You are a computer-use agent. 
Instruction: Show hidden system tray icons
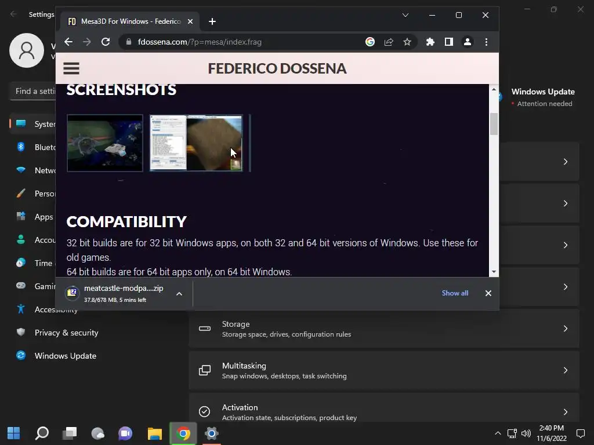pos(498,433)
